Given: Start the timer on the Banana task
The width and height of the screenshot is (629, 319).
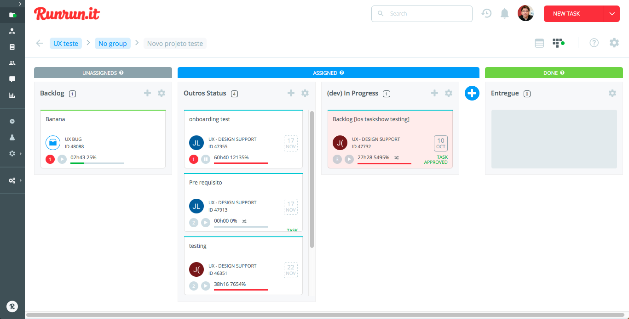Looking at the screenshot, I should [x=62, y=159].
